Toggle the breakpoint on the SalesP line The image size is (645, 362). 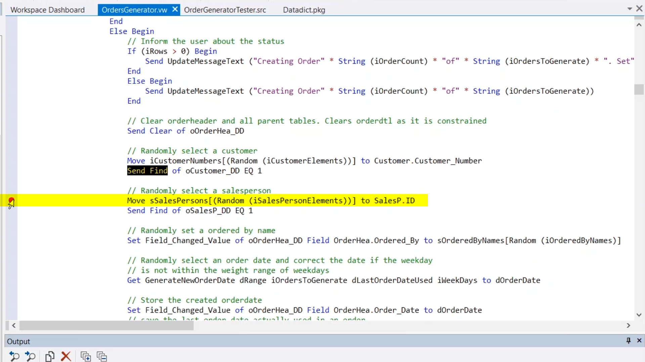pos(11,200)
